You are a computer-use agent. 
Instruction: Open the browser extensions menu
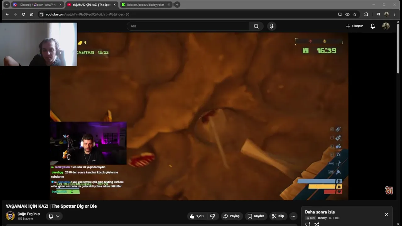click(x=366, y=14)
